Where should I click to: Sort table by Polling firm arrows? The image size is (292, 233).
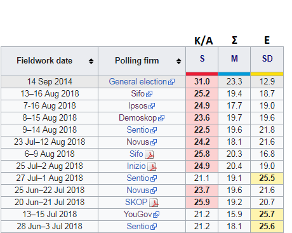coord(178,61)
